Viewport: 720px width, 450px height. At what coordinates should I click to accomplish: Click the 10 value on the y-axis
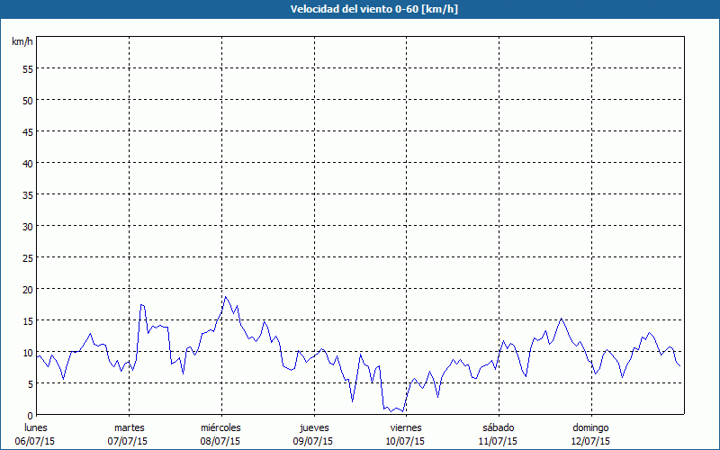click(27, 352)
